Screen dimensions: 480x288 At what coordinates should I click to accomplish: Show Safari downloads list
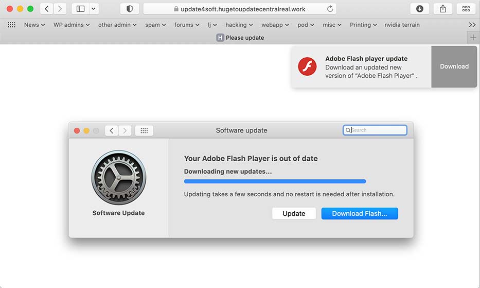420,9
